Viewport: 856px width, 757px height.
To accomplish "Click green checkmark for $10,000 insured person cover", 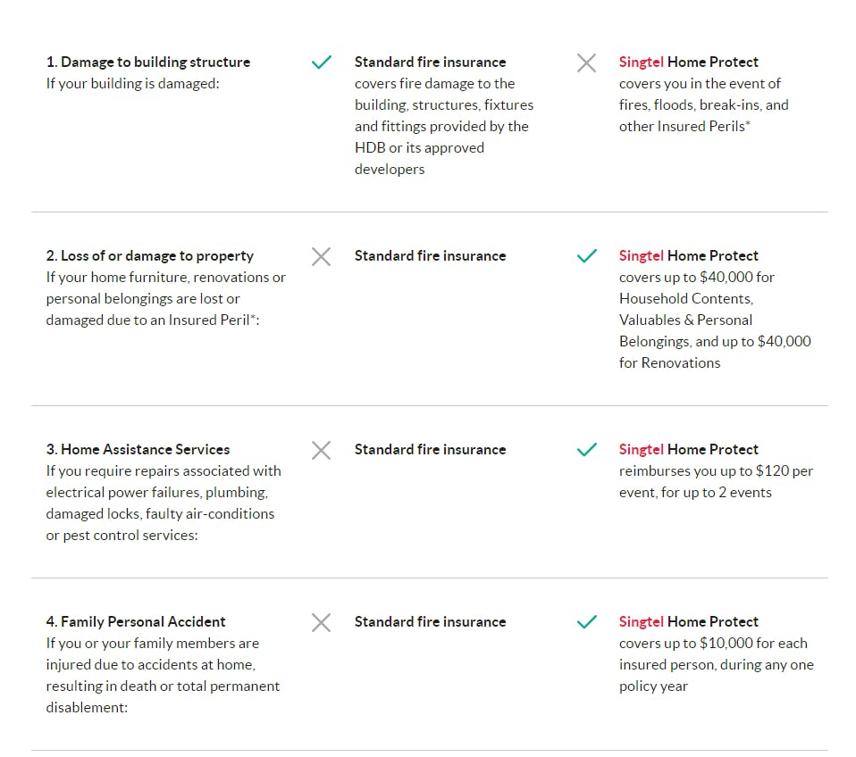I will pos(586,622).
